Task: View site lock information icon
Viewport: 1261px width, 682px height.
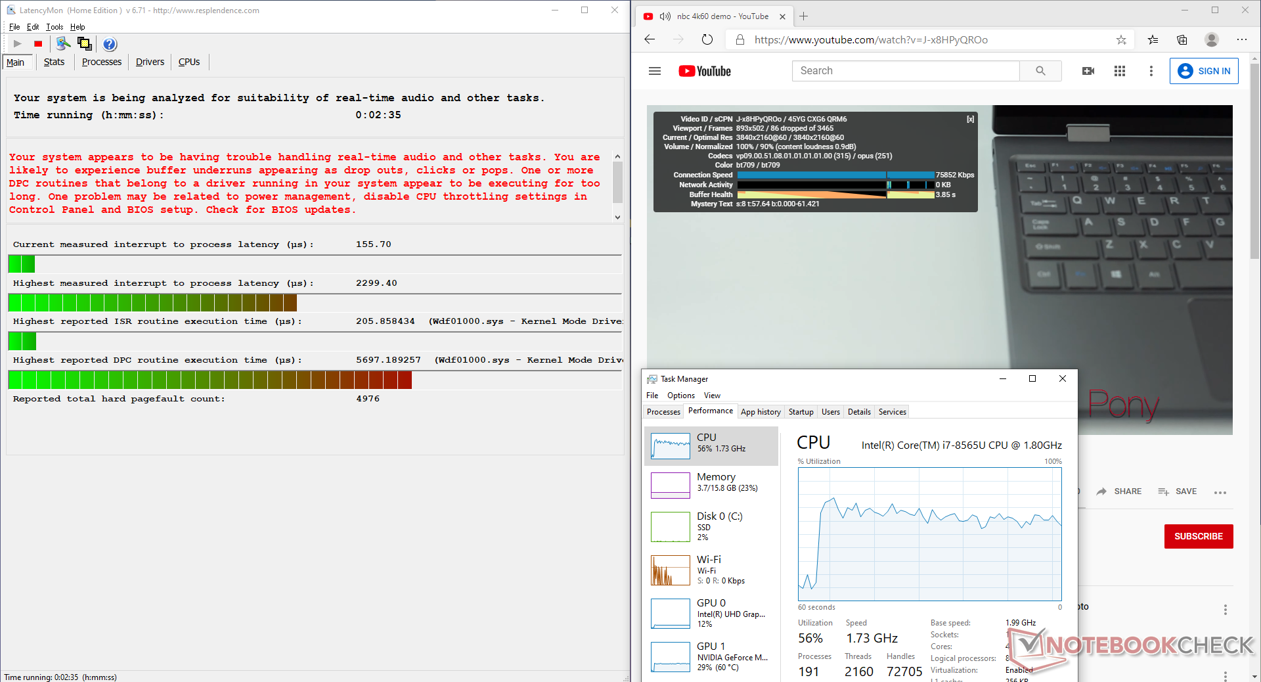Action: click(x=740, y=39)
